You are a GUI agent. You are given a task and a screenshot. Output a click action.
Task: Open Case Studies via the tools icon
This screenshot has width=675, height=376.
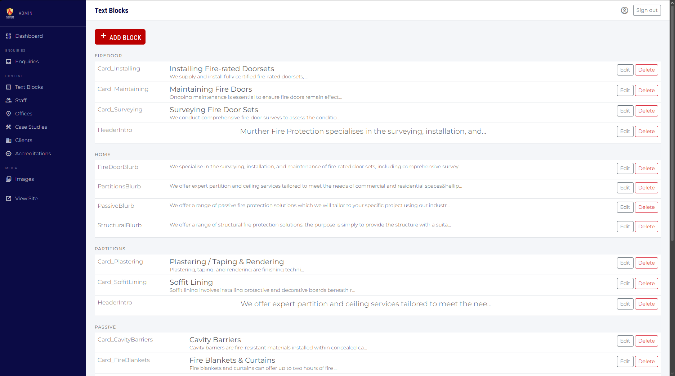pos(8,127)
